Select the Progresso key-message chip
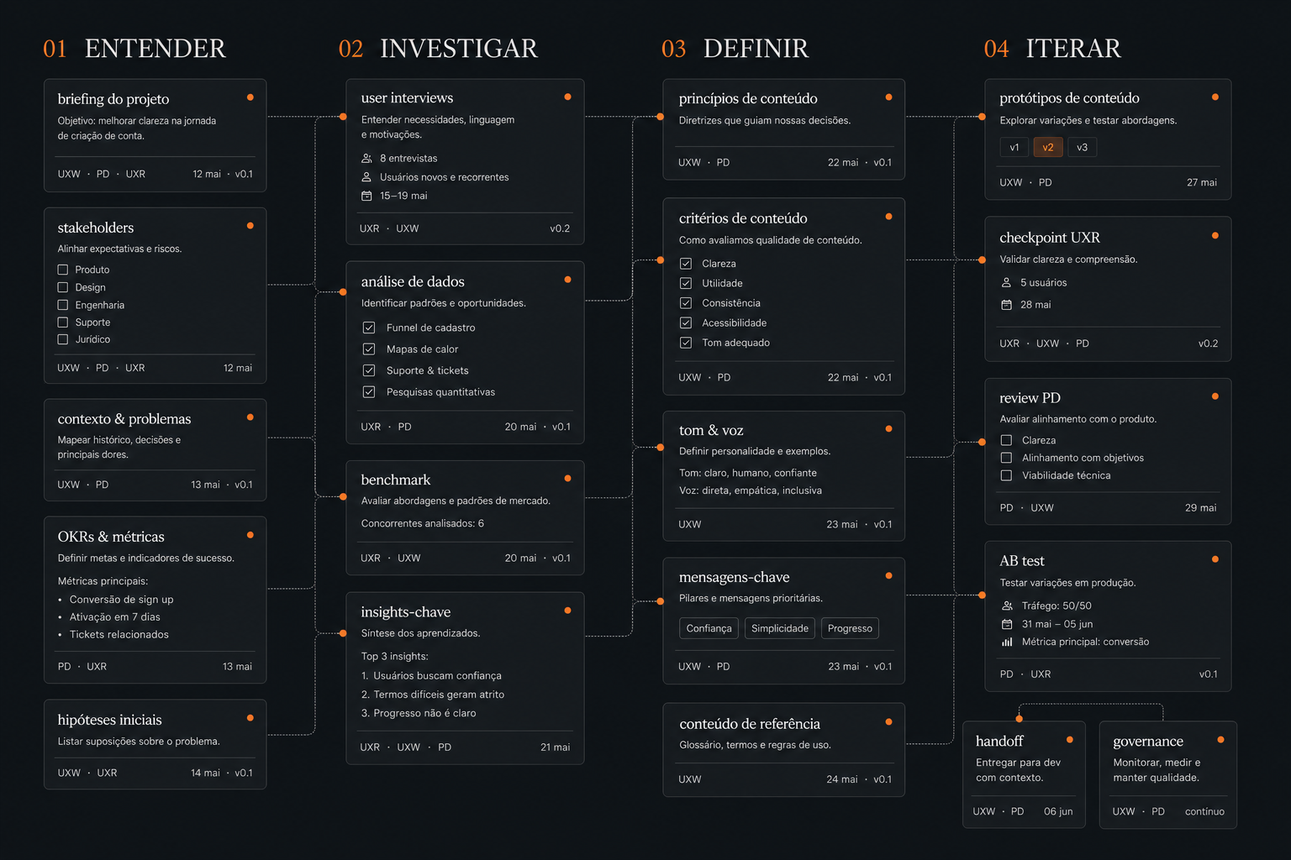 [x=850, y=628]
